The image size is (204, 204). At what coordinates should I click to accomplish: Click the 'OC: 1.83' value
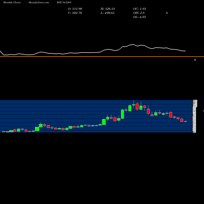pos(140,9)
